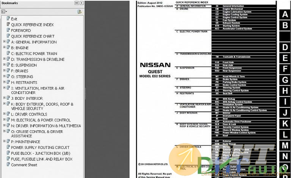Viewport: 291px width, 178px height.
Task: Open the Engine Mechanical link in the index
Action: pyautogui.click(x=233, y=9)
